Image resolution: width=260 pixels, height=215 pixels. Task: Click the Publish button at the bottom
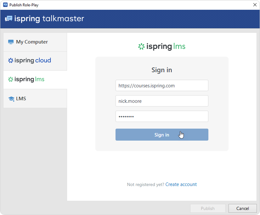(x=208, y=208)
